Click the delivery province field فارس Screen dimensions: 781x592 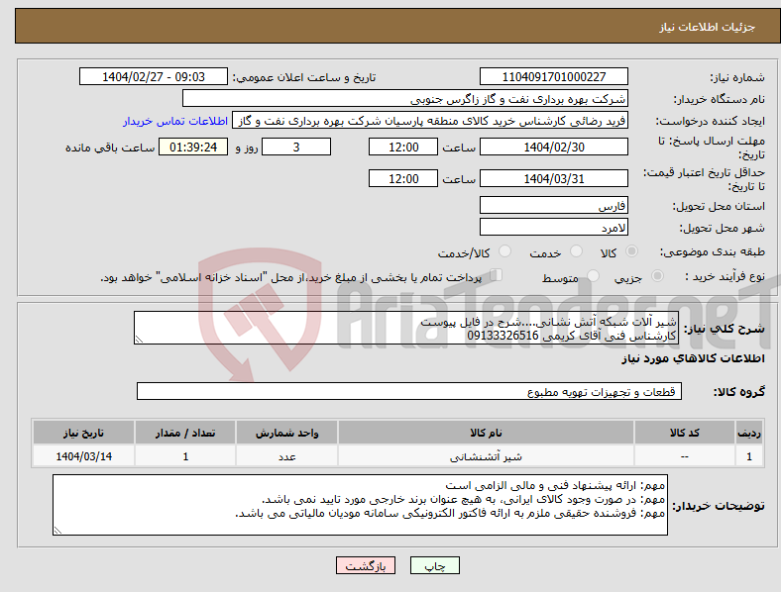point(553,205)
